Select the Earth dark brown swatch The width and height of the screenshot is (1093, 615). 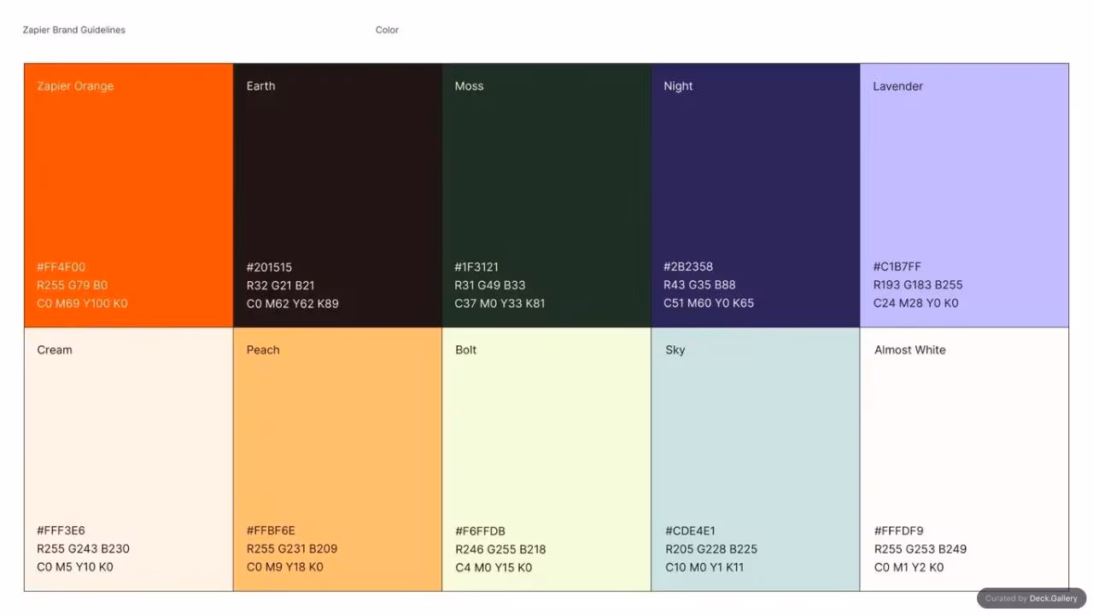click(x=337, y=195)
